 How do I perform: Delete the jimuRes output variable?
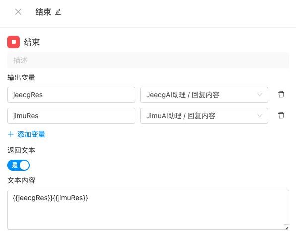pyautogui.click(x=281, y=115)
